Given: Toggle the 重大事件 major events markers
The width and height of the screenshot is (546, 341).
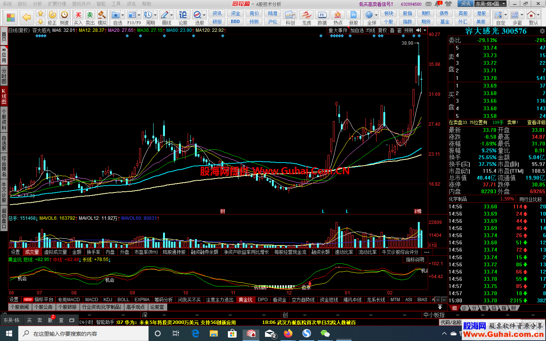Looking at the screenshot, I should coord(338,30).
